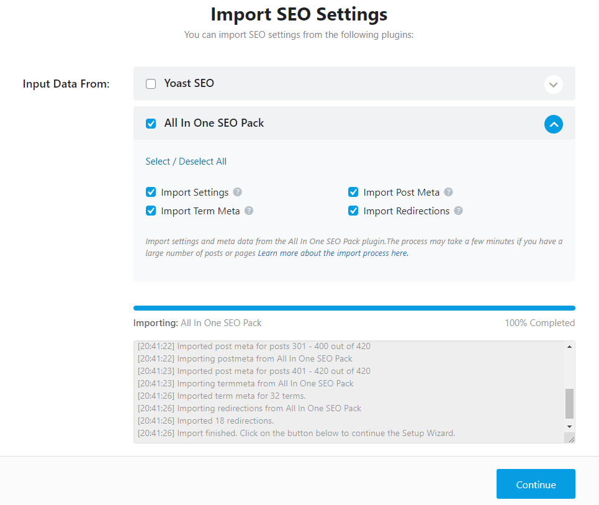Click the log scrollbar up arrow
This screenshot has width=599, height=505.
tap(569, 347)
